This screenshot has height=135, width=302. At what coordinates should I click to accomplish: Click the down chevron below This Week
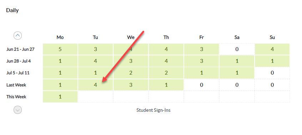click(17, 110)
